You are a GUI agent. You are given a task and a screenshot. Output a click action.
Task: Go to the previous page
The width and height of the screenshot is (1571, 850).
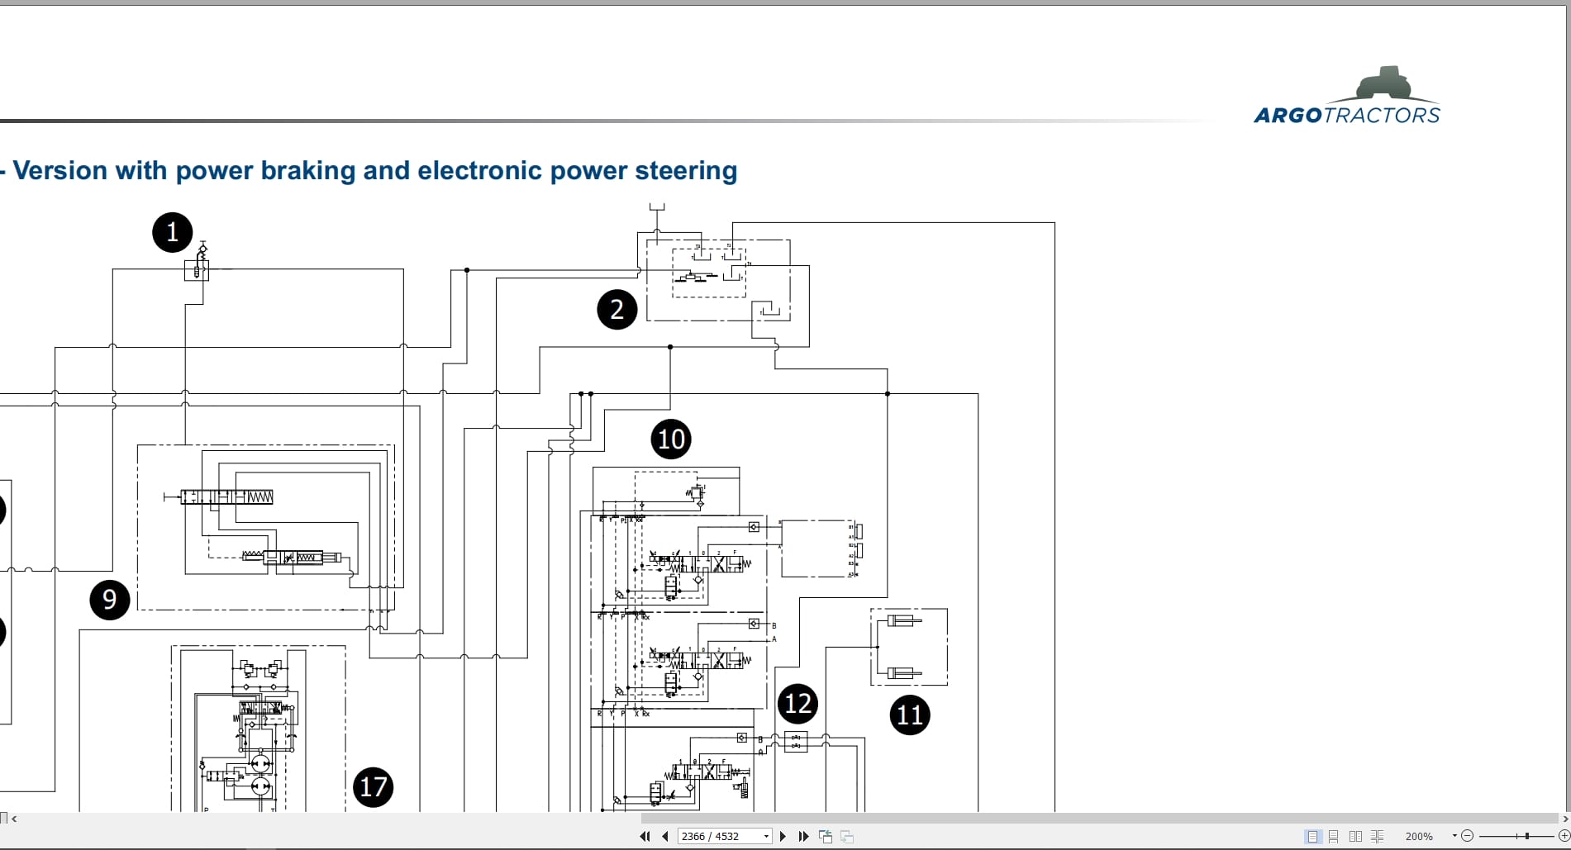point(665,836)
